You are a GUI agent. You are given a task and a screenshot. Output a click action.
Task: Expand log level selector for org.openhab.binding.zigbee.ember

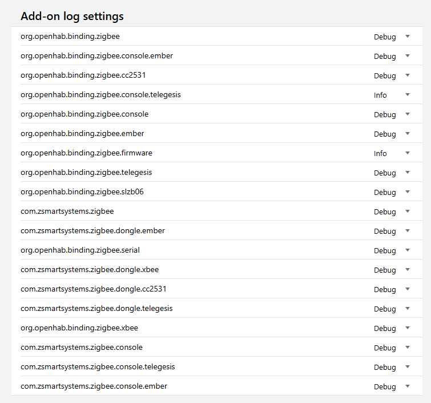coord(392,134)
